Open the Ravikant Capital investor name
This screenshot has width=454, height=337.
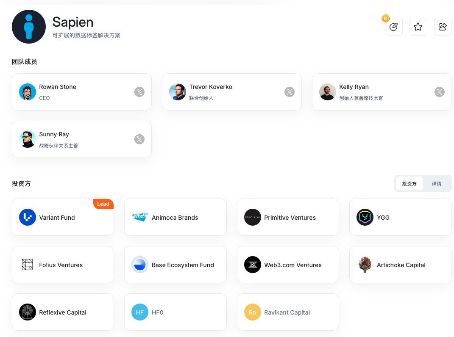click(x=287, y=312)
